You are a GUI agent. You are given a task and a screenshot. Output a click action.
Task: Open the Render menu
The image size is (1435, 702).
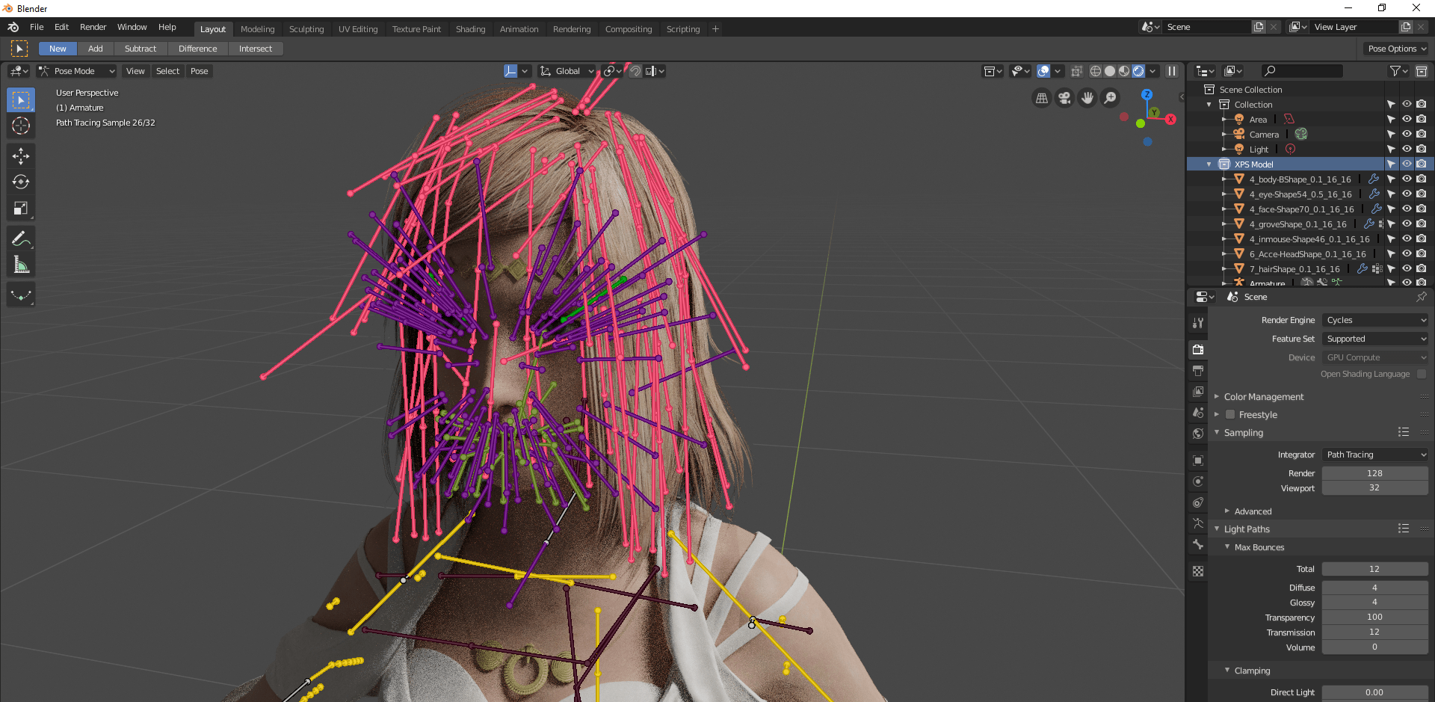click(x=93, y=27)
